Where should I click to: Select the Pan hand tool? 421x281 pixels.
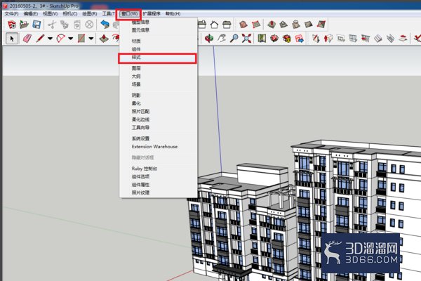click(x=222, y=39)
